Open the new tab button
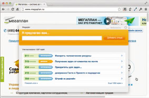This screenshot has height=98, width=149. tap(49, 4)
